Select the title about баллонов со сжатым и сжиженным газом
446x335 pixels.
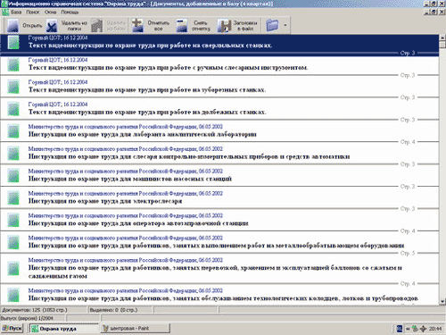tap(215, 272)
